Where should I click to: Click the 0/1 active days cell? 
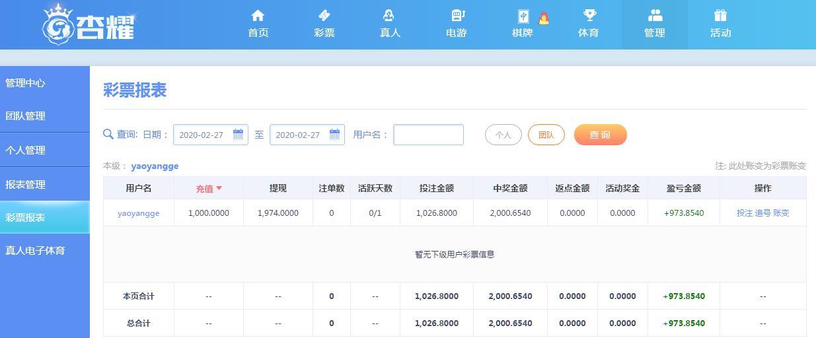pos(375,213)
